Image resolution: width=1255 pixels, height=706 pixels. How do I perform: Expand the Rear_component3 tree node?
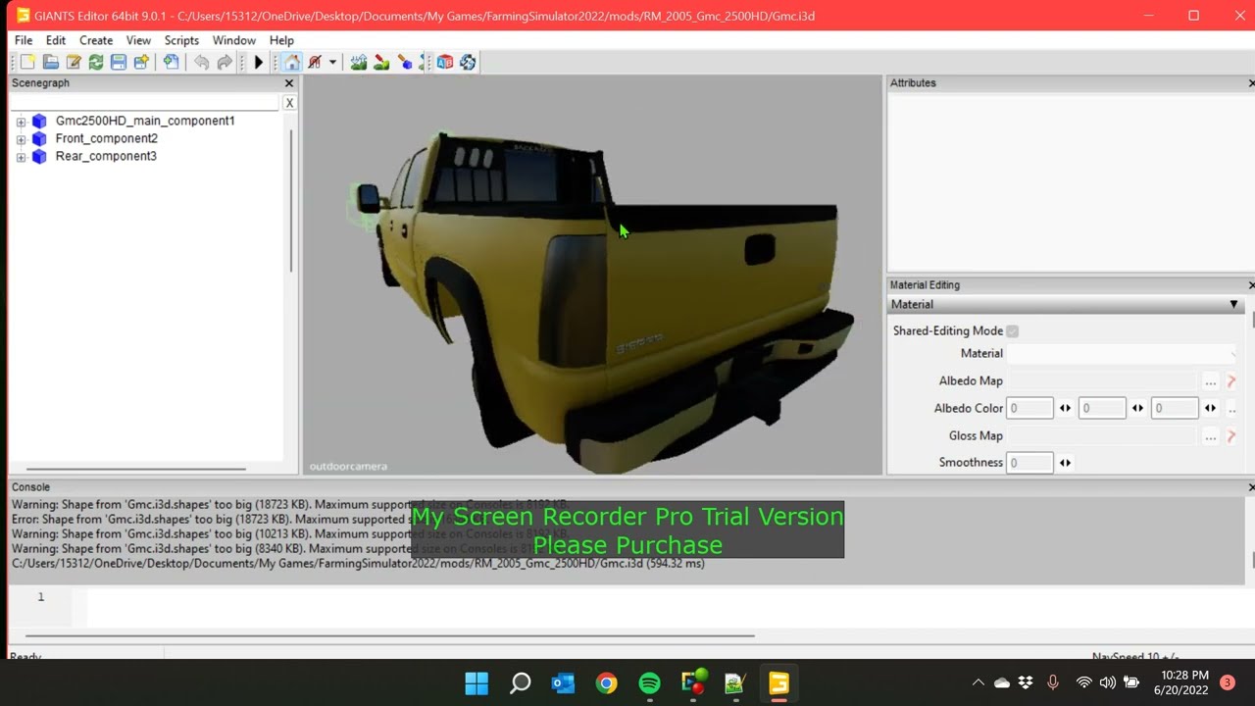click(21, 157)
